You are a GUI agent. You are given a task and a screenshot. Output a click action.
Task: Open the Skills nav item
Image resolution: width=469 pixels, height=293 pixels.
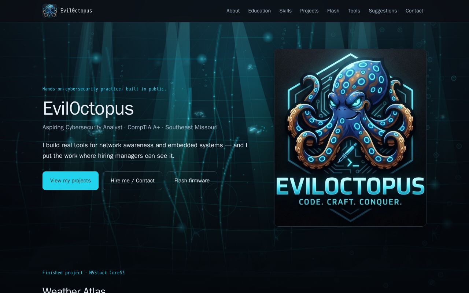pyautogui.click(x=285, y=11)
